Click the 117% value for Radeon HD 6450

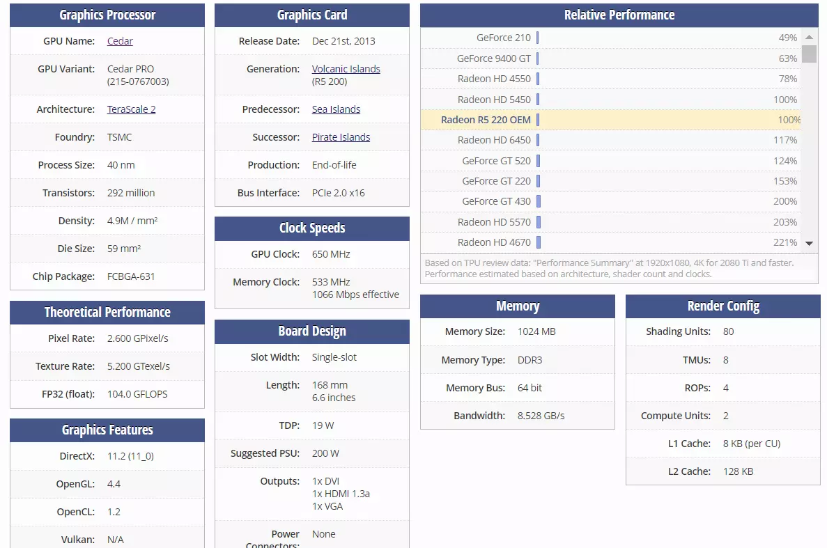pos(785,140)
